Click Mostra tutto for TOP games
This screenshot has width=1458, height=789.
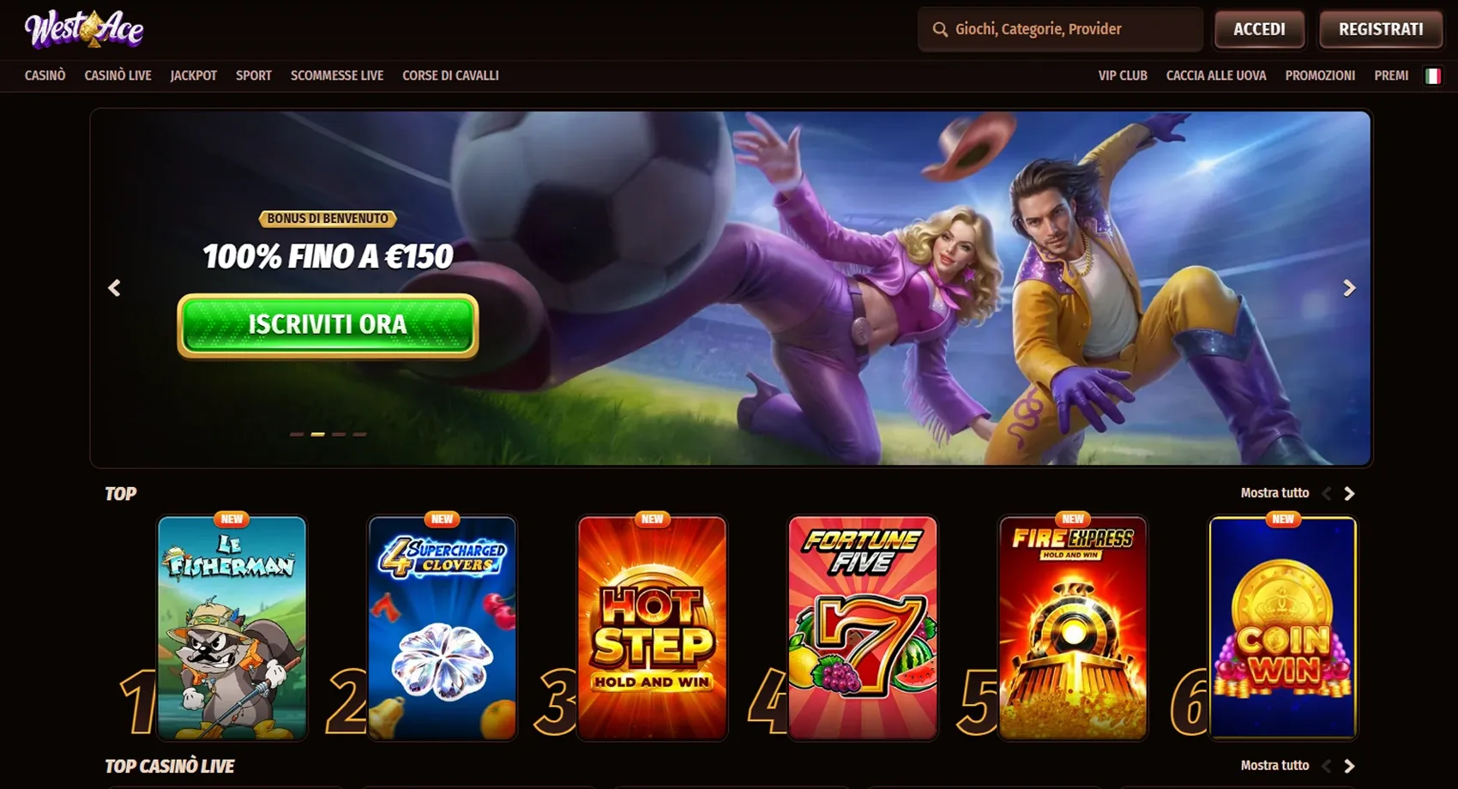[x=1274, y=493]
